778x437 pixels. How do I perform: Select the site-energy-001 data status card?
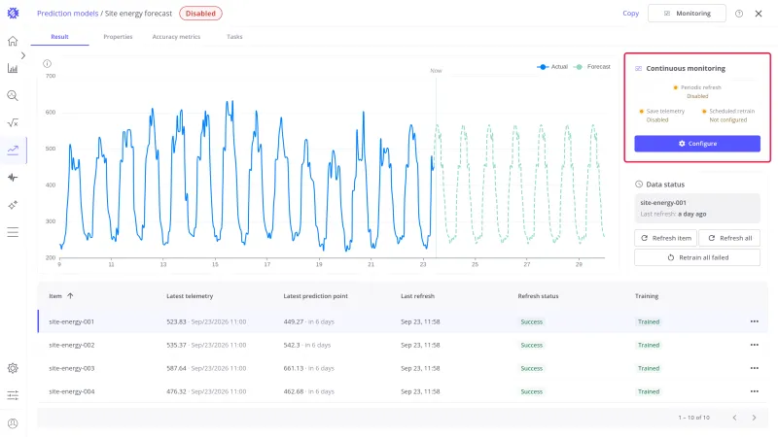point(697,208)
